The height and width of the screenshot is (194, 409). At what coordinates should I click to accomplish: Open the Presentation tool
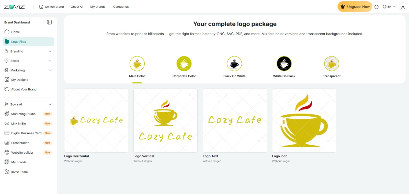(x=20, y=143)
